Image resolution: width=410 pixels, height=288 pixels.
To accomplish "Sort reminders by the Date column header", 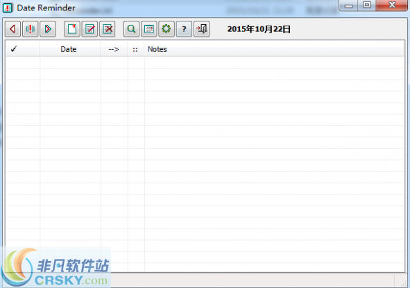I will tap(70, 49).
